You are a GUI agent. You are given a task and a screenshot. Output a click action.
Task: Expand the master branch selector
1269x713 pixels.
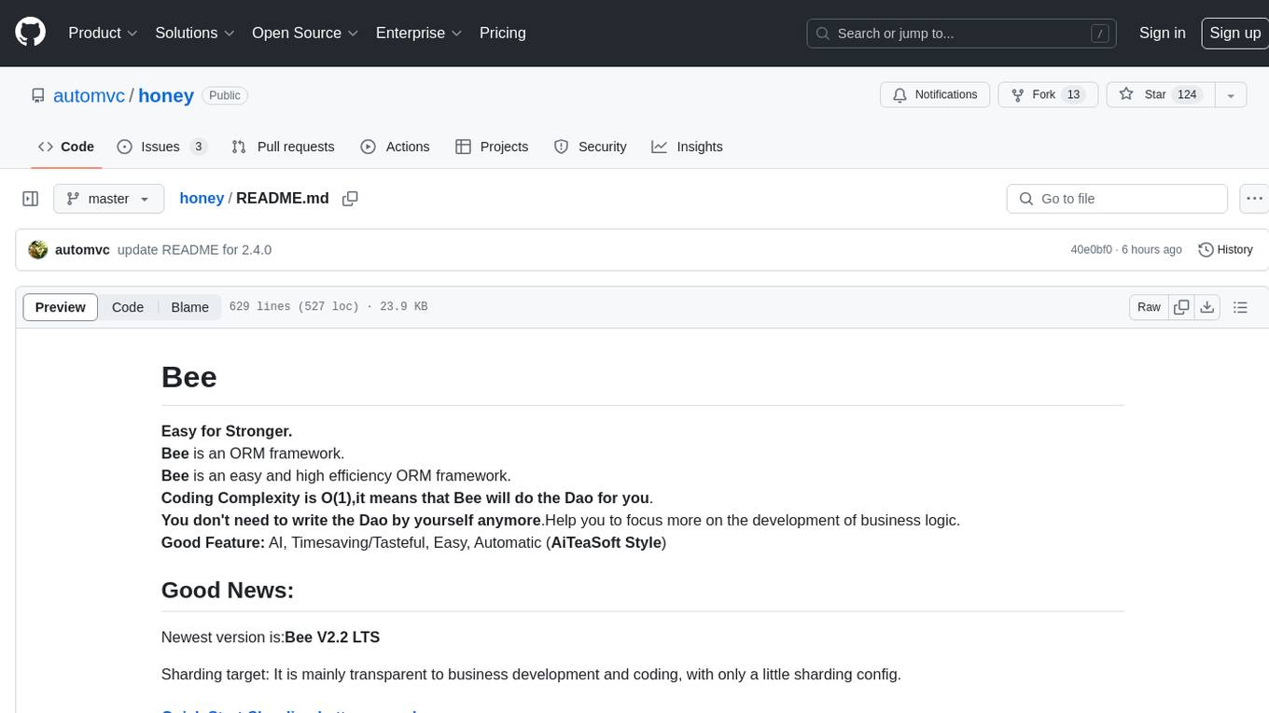tap(108, 199)
